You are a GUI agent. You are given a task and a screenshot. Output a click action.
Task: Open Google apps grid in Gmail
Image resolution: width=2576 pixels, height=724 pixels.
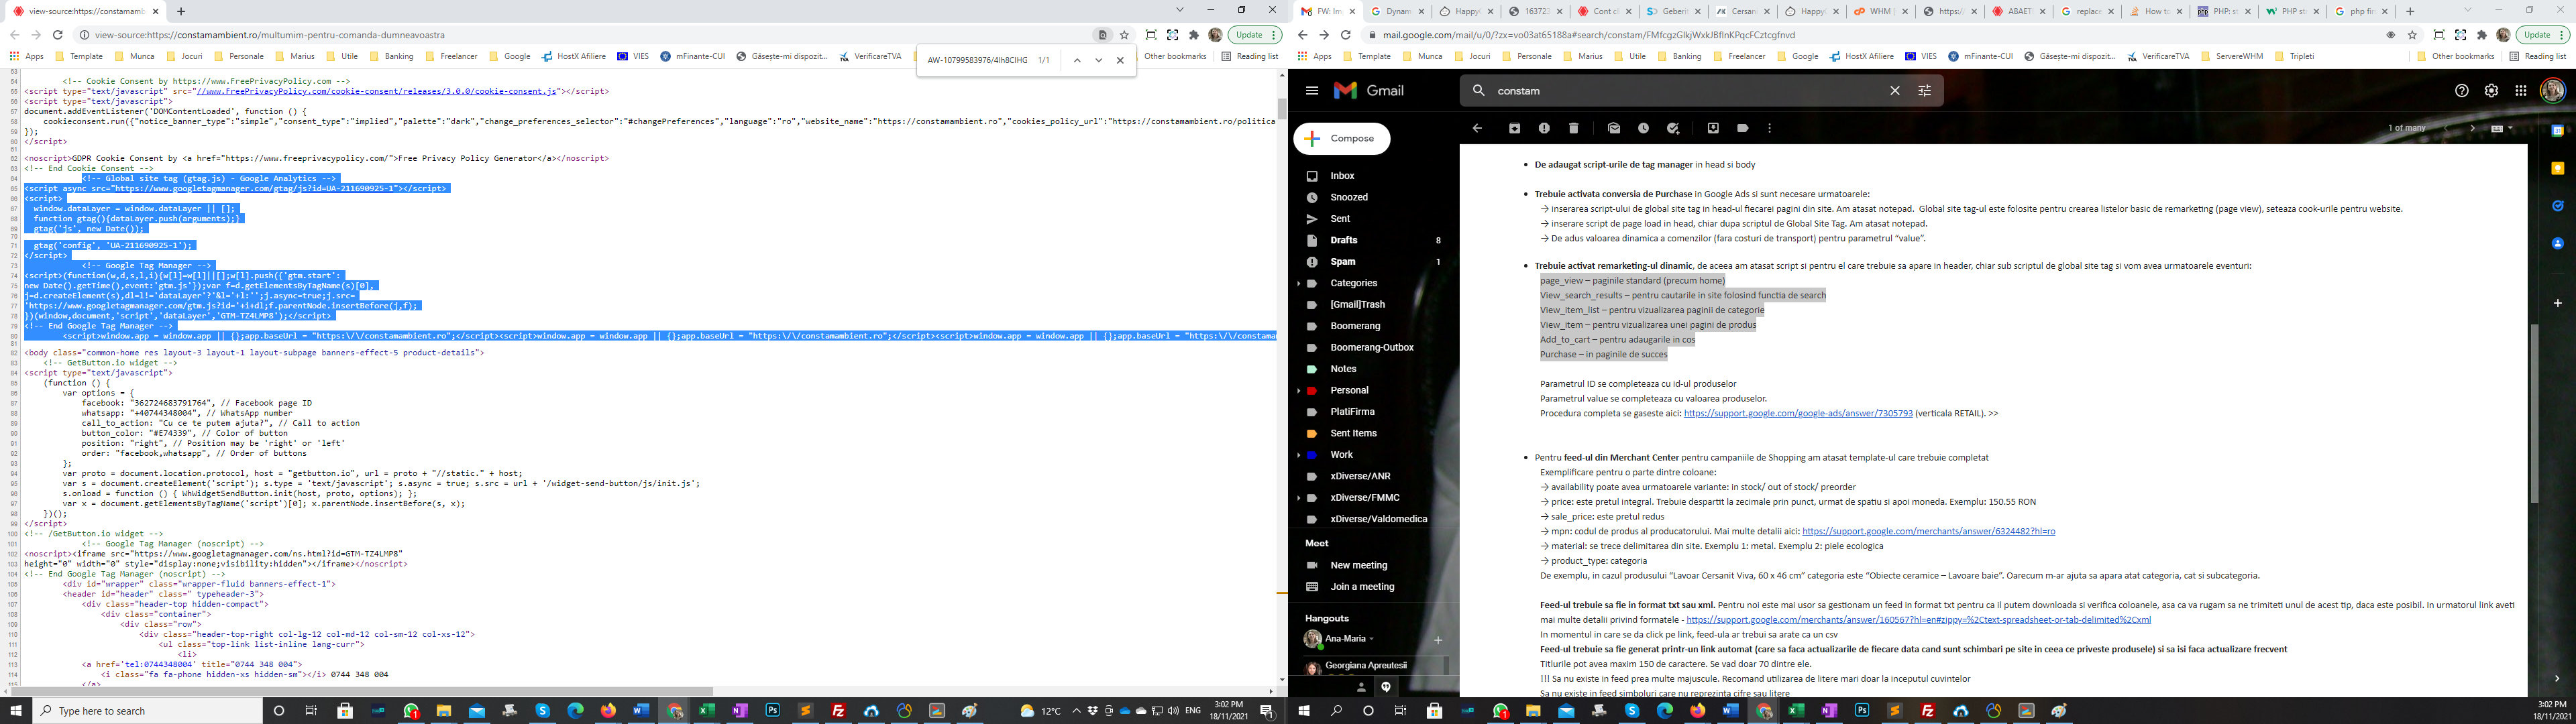click(x=2521, y=90)
